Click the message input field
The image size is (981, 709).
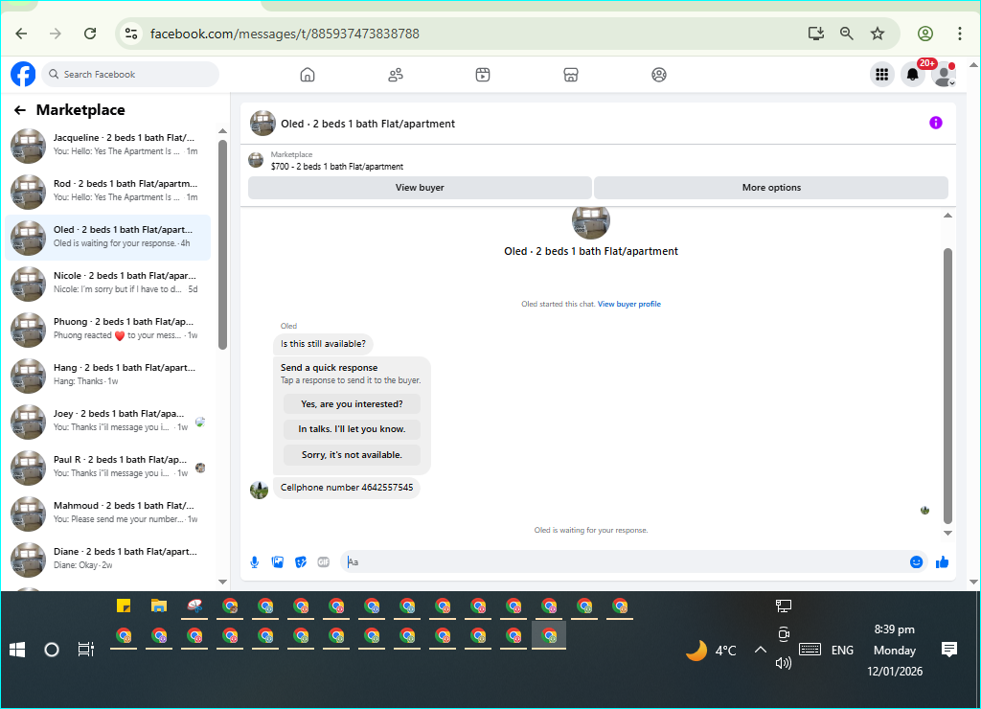click(x=626, y=562)
